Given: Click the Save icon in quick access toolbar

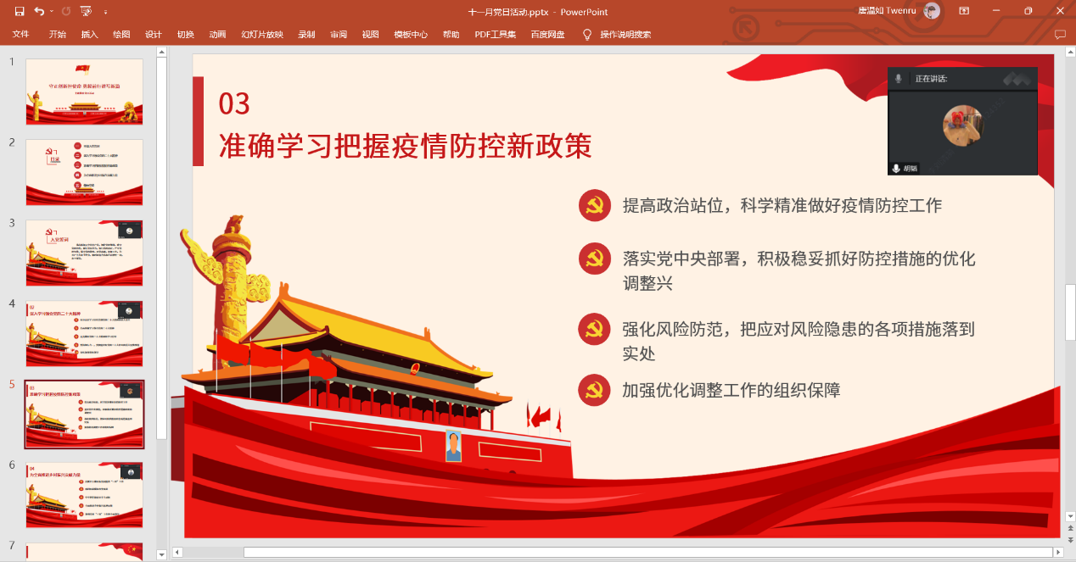Looking at the screenshot, I should click(x=19, y=12).
